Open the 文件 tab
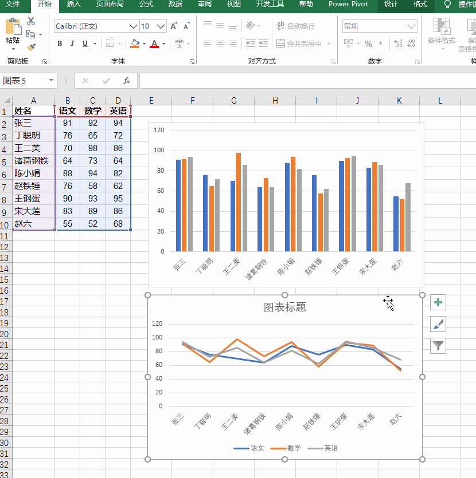Screen dimensions: 476x478 pos(13,4)
